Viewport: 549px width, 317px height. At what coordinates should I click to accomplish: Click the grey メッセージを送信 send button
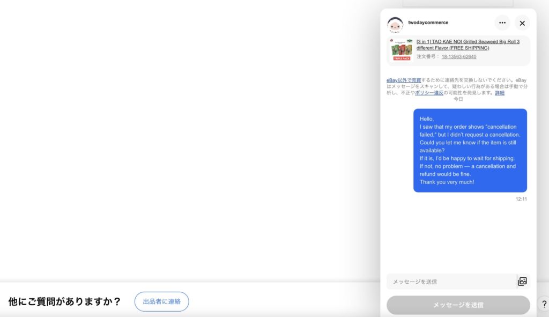[458, 305]
